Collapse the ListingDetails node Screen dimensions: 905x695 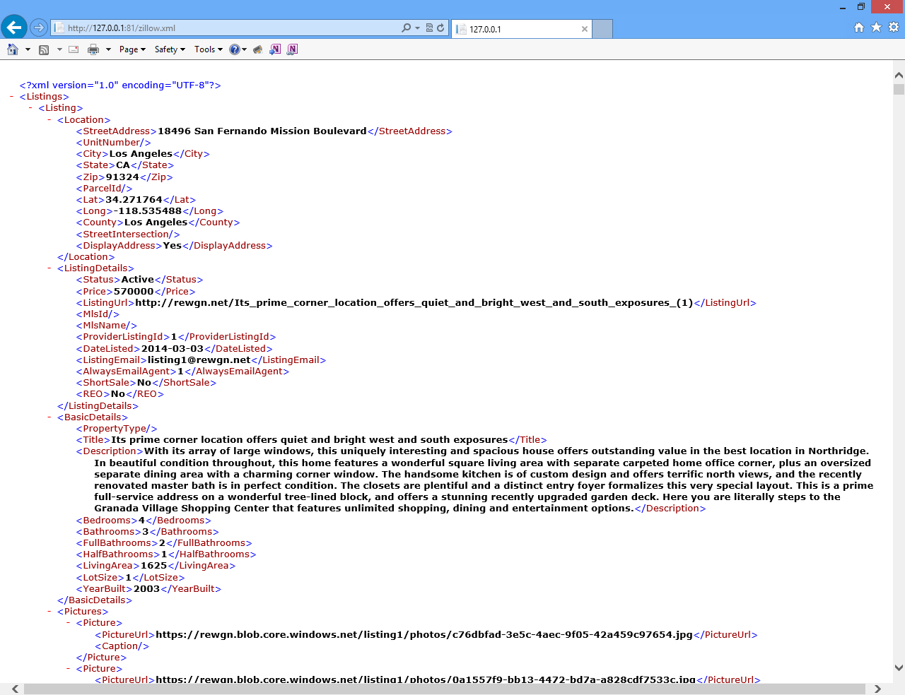pos(49,268)
